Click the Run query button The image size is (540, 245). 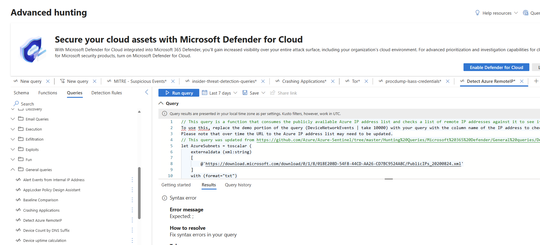point(179,93)
